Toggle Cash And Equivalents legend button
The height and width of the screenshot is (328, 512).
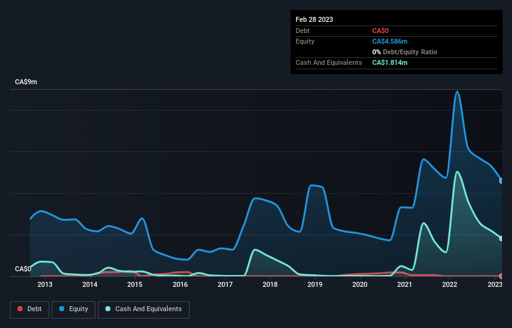pos(143,309)
